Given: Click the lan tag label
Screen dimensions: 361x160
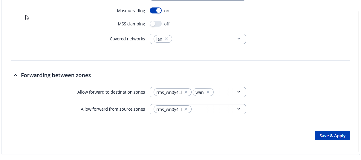Looking at the screenshot, I should click(159, 39).
